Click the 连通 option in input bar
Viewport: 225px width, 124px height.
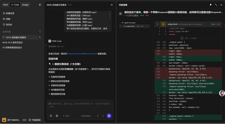66,116
